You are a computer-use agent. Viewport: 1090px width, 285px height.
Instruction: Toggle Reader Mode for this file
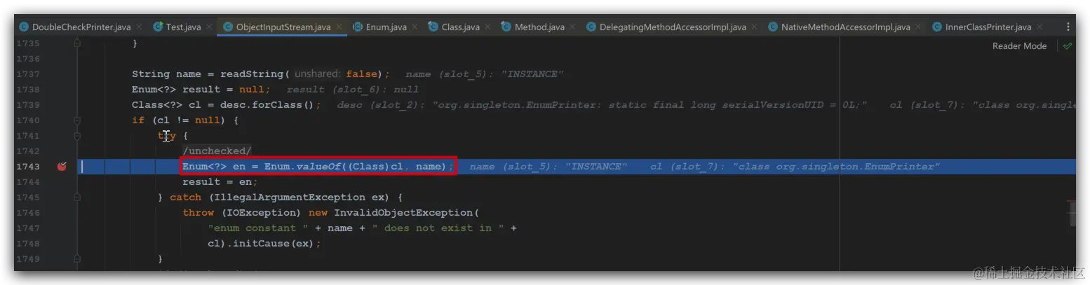coord(1019,46)
